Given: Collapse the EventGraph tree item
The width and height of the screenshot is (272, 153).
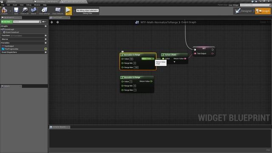Looking at the screenshot, I should tap(1, 29).
